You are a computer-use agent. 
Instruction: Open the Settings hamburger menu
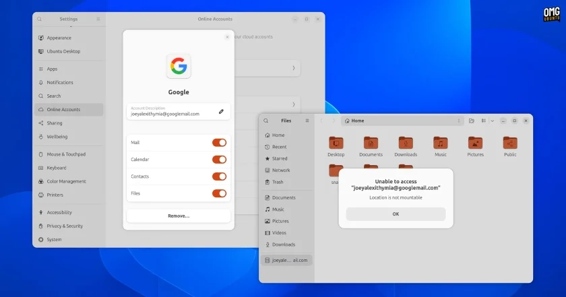click(98, 19)
